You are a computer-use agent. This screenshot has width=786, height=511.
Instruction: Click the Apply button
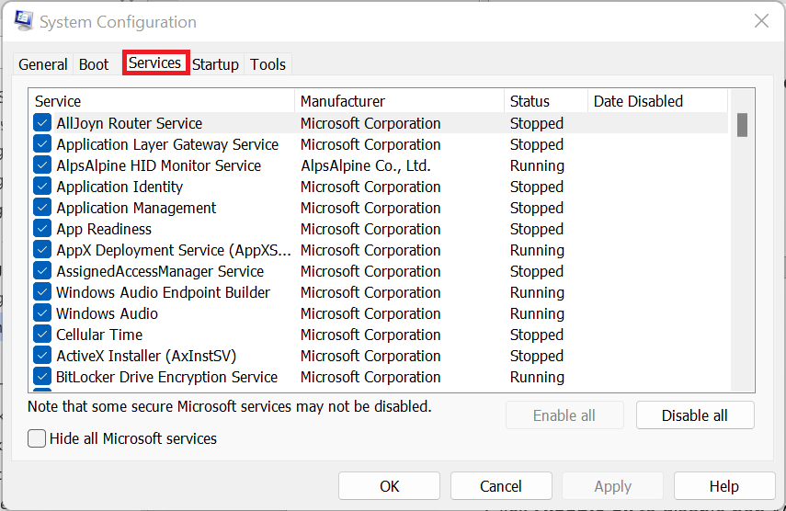click(x=612, y=486)
